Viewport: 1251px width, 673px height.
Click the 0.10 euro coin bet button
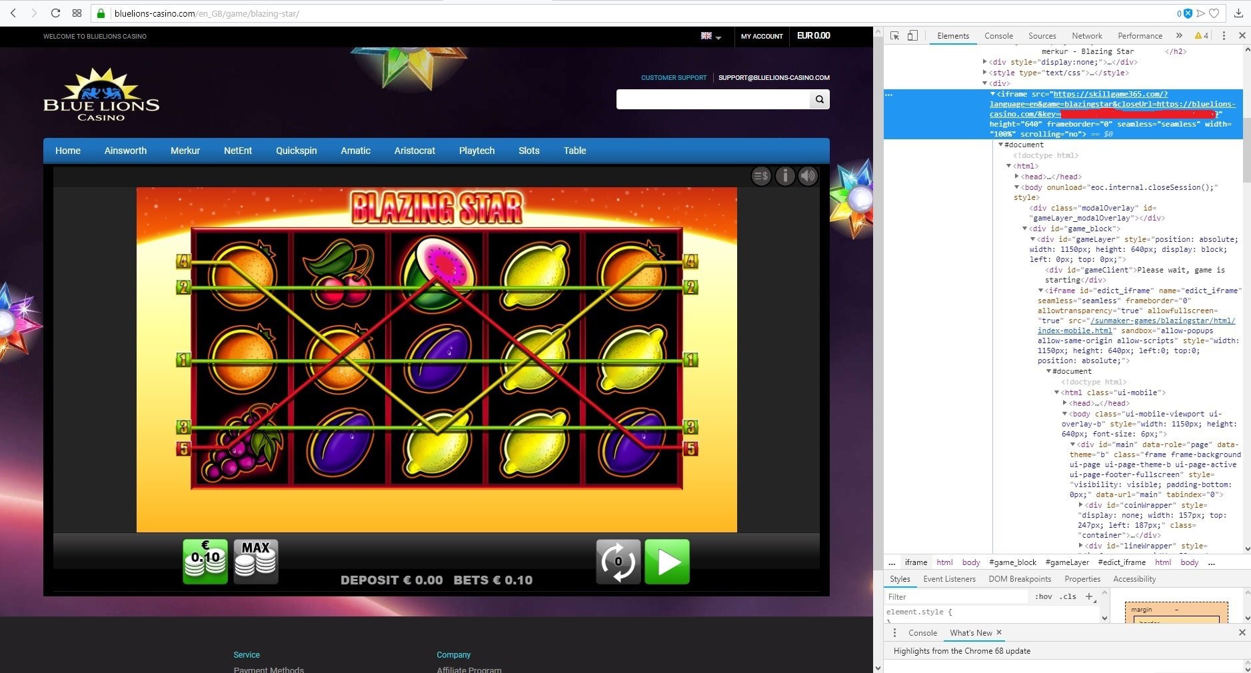pos(205,561)
